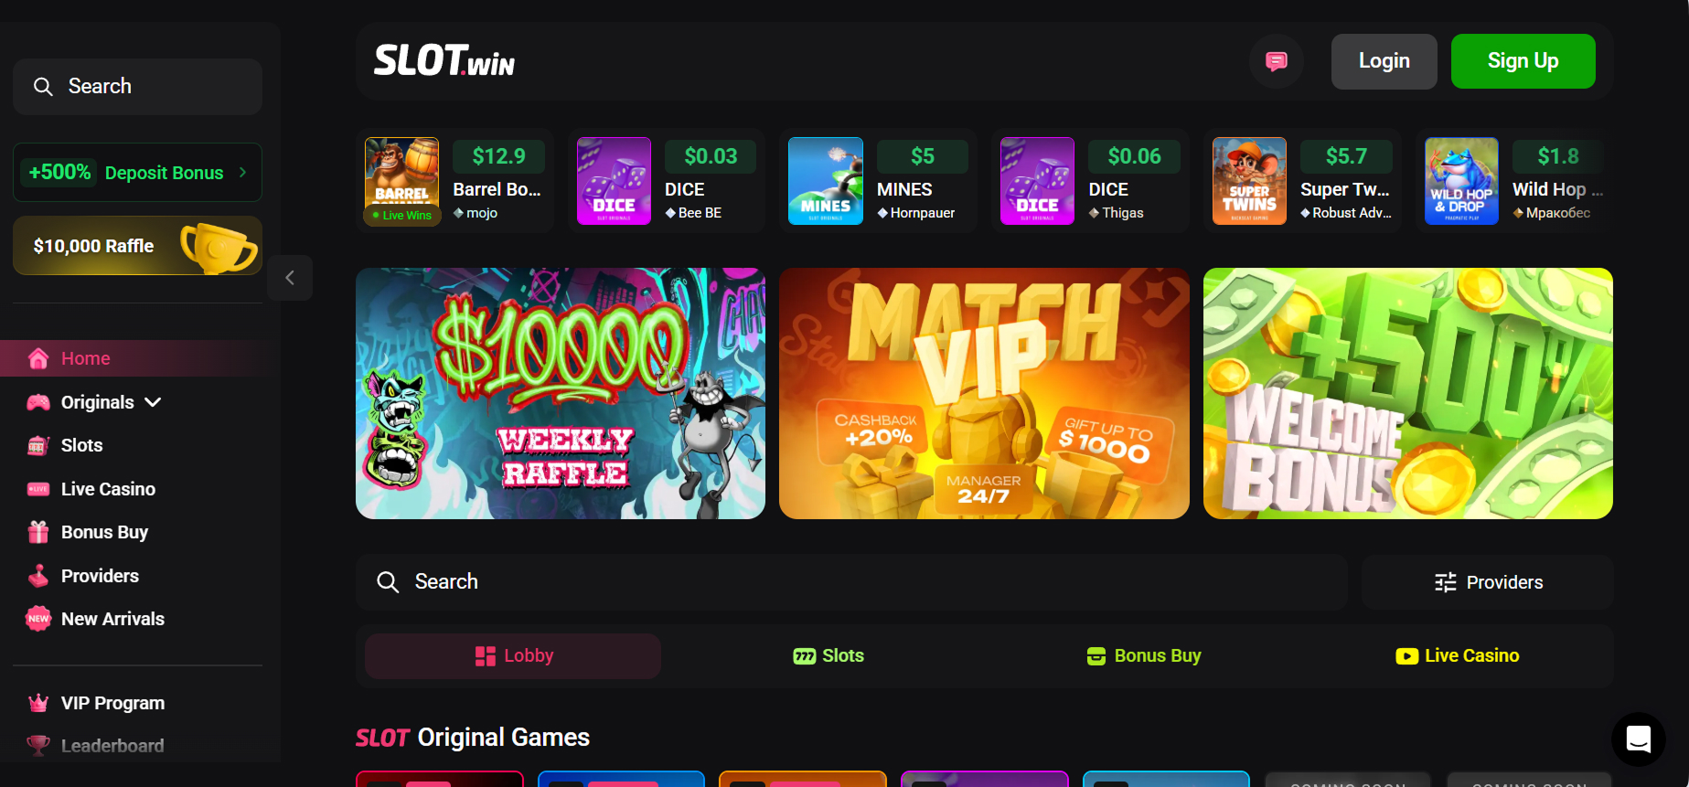Switch to the Live Casino tab
This screenshot has height=787, width=1689.
tap(1457, 655)
